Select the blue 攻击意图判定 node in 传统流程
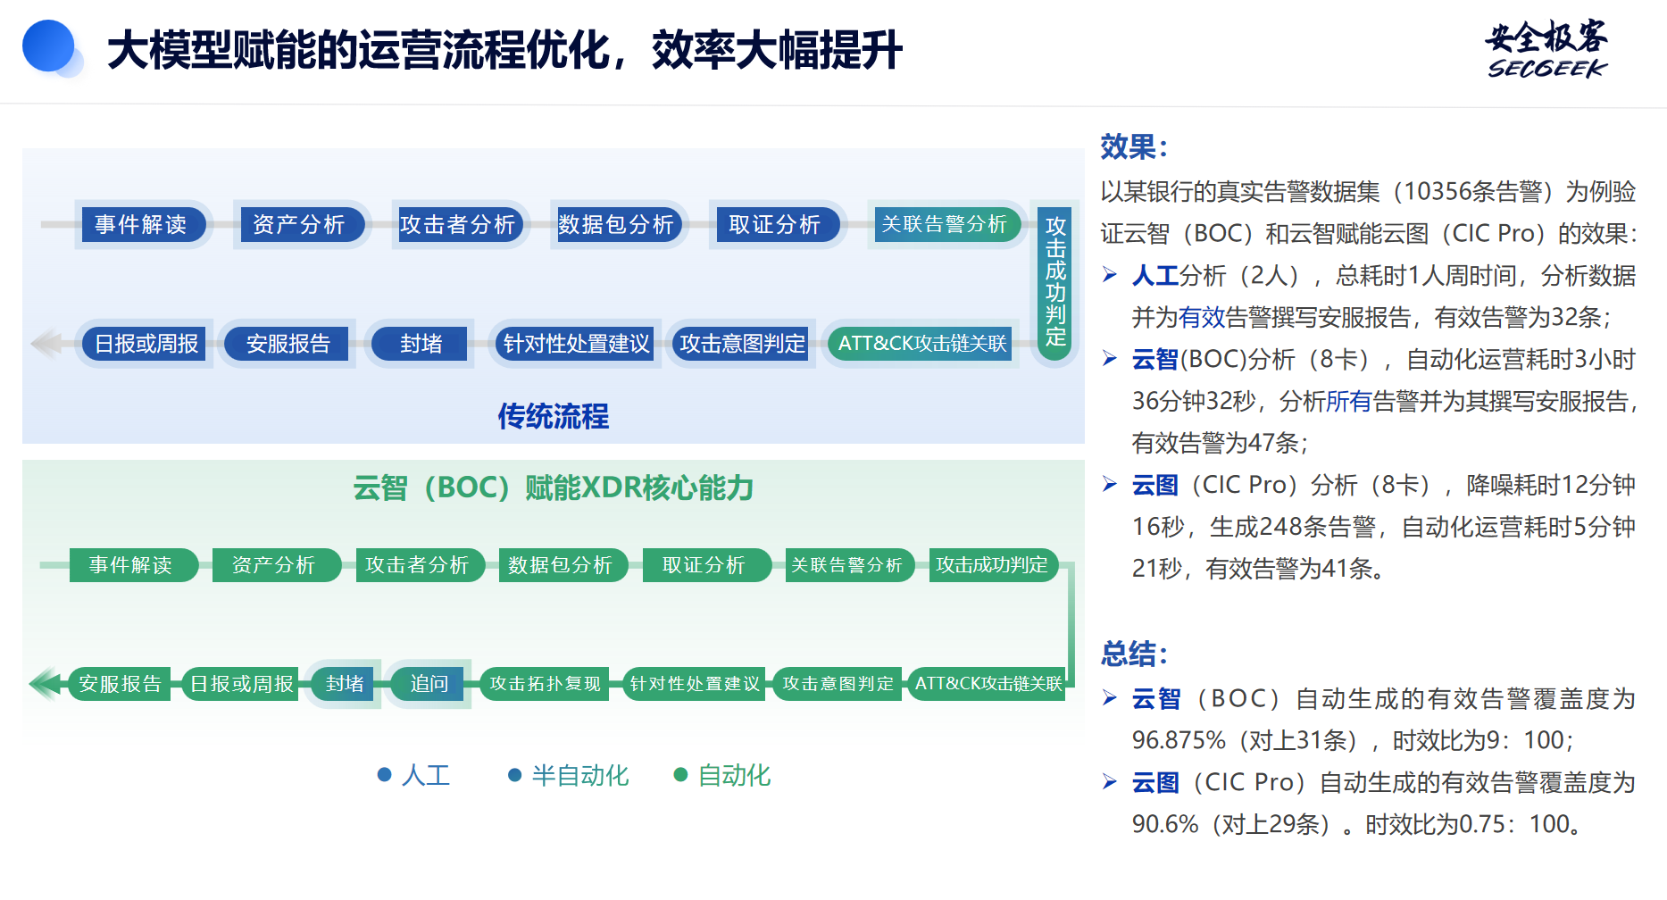Viewport: 1667px width, 900px height. coord(742,344)
